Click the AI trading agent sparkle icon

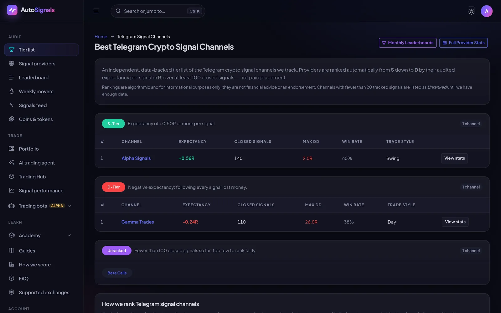(x=12, y=162)
